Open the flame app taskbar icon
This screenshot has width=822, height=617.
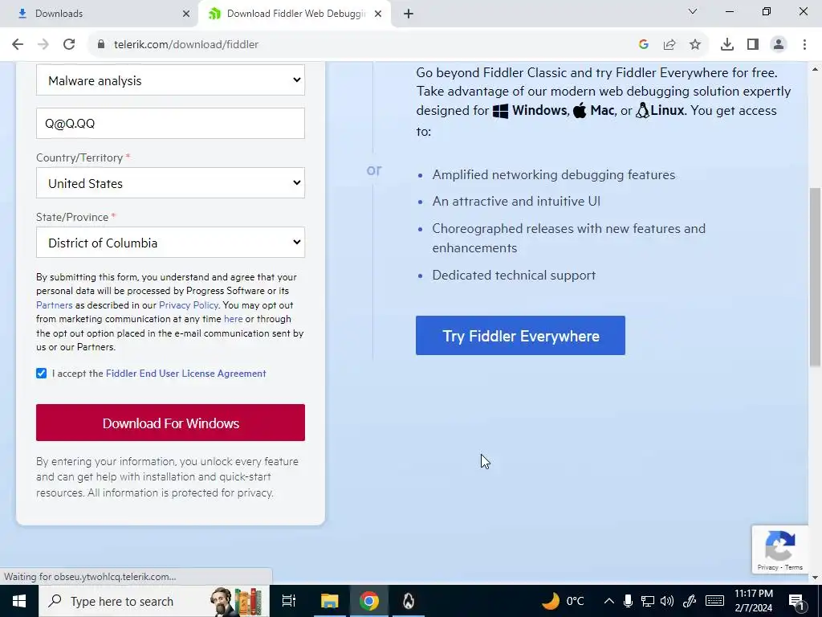pyautogui.click(x=409, y=601)
